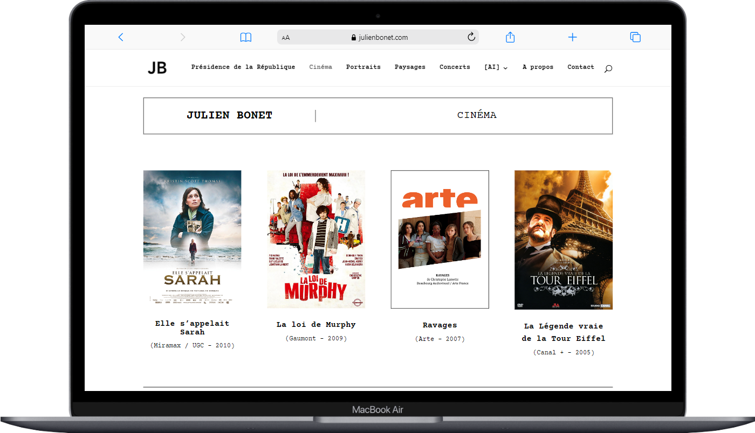Click the (Gaumont - 2009) caption
The image size is (755, 433).
pyautogui.click(x=316, y=338)
